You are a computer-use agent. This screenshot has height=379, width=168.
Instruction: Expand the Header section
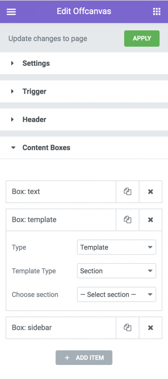click(x=84, y=120)
